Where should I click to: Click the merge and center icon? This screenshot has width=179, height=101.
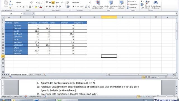coord(68,6)
